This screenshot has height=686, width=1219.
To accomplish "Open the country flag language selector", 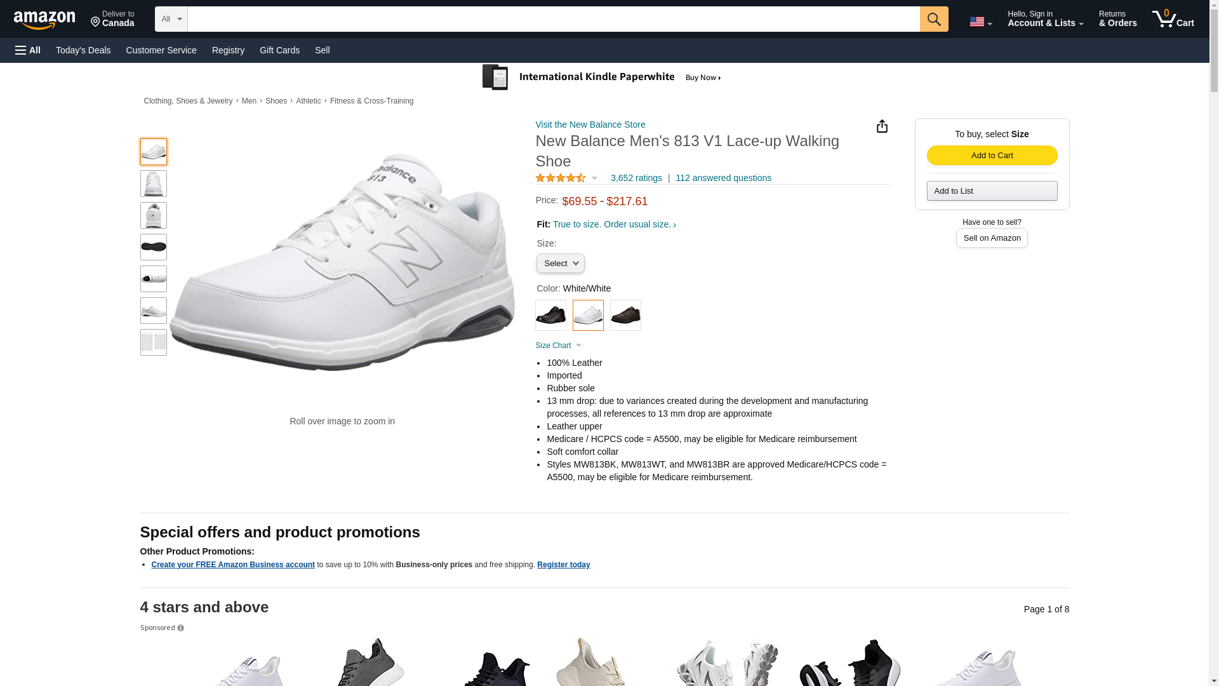I will coord(980,22).
